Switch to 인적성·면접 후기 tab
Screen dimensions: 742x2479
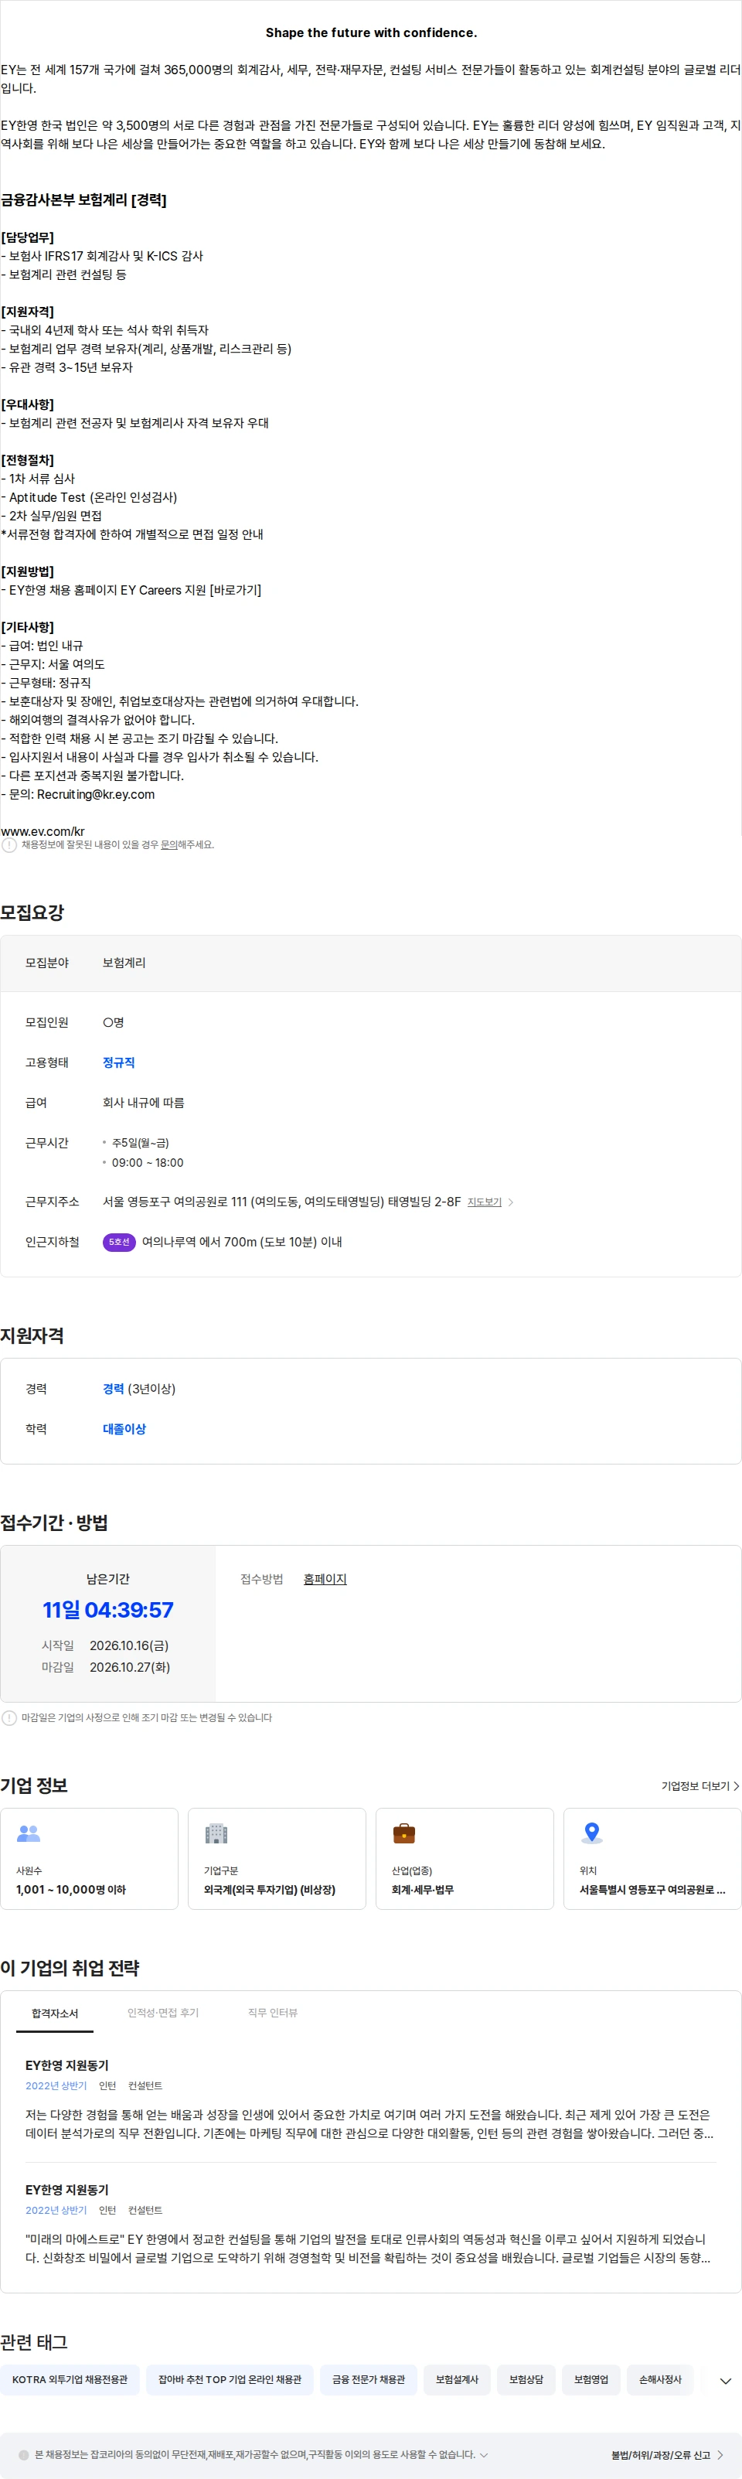tap(162, 2014)
